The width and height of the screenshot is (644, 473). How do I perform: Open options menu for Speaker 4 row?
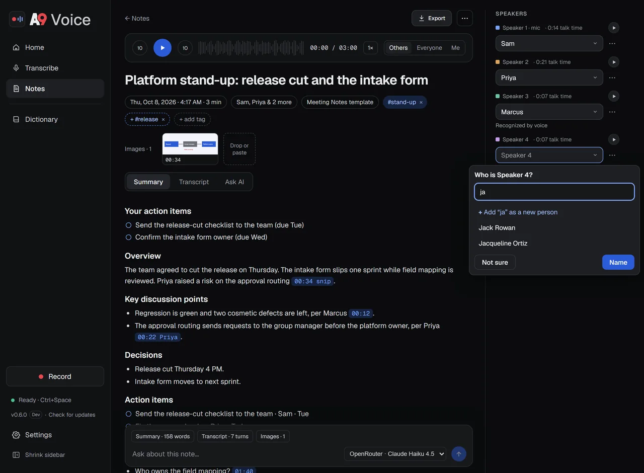point(612,155)
